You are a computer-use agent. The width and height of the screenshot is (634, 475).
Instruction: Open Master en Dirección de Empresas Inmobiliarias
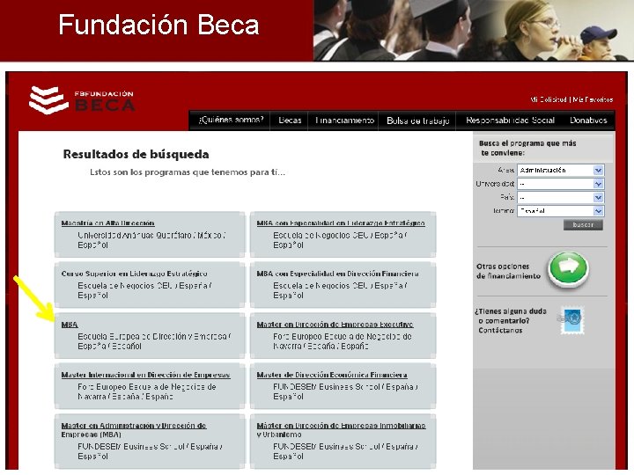pyautogui.click(x=342, y=430)
